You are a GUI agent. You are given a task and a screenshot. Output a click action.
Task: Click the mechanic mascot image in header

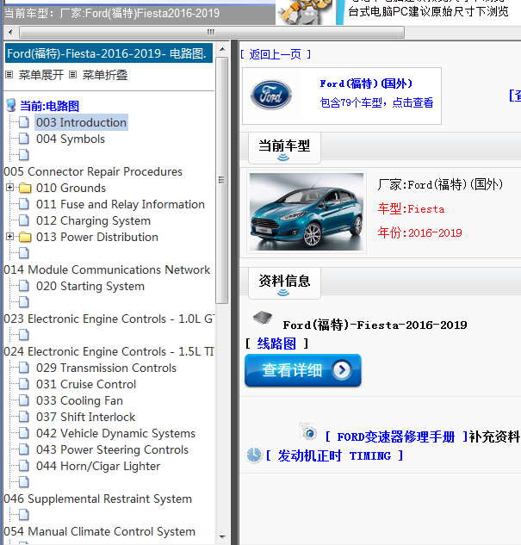[304, 12]
